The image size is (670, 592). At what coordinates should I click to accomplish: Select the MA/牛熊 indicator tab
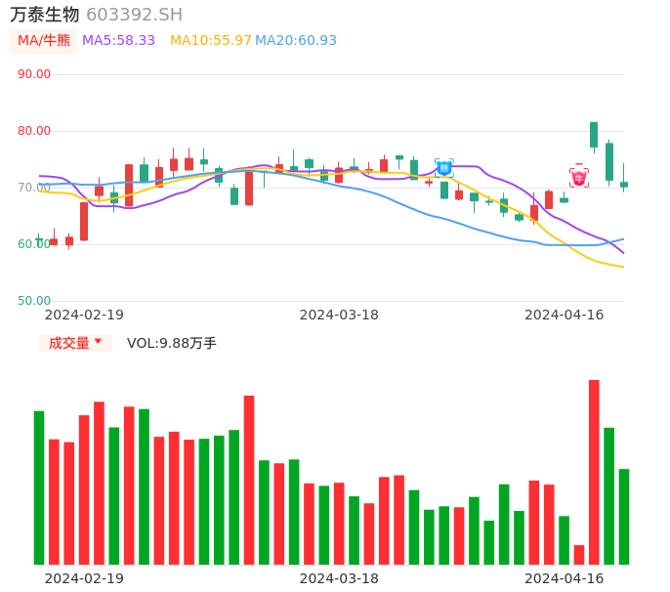(44, 41)
